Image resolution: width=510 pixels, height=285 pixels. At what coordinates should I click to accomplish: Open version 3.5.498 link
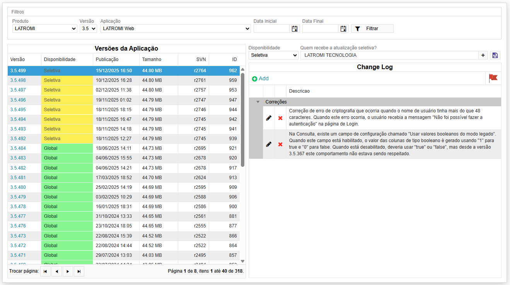coord(18,80)
